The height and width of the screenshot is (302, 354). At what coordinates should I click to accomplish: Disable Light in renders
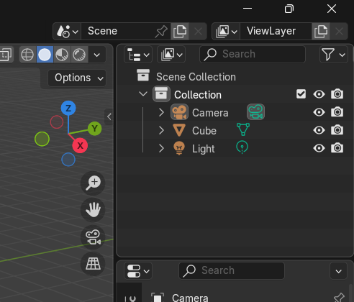point(337,148)
